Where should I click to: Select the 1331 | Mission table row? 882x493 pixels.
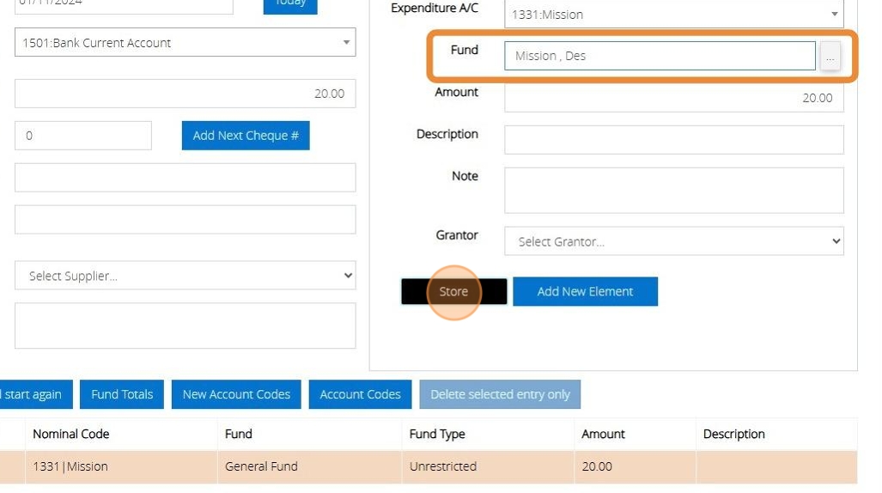(x=429, y=466)
